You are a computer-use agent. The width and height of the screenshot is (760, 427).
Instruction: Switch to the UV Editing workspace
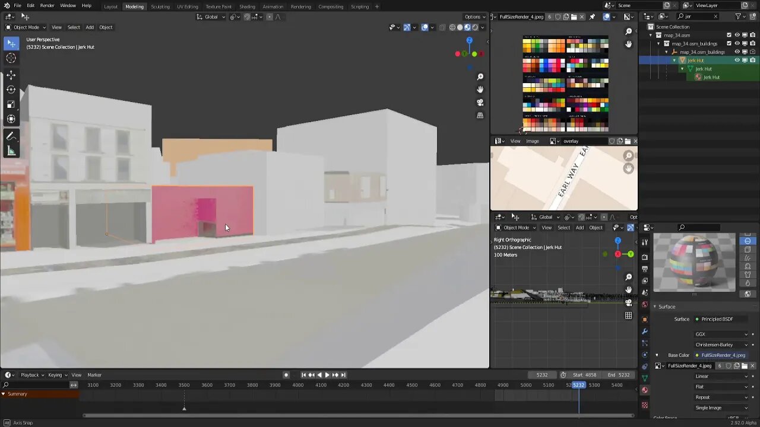[x=188, y=7]
